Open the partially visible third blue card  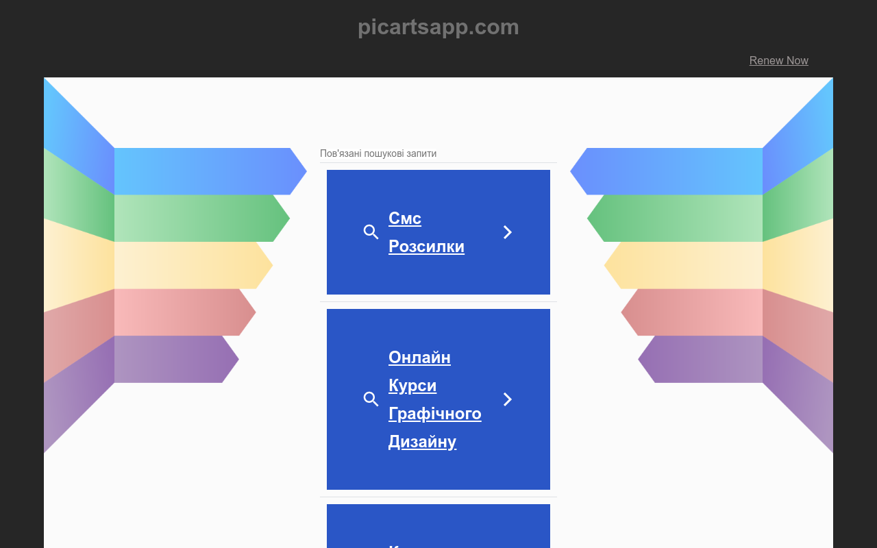coord(438,526)
